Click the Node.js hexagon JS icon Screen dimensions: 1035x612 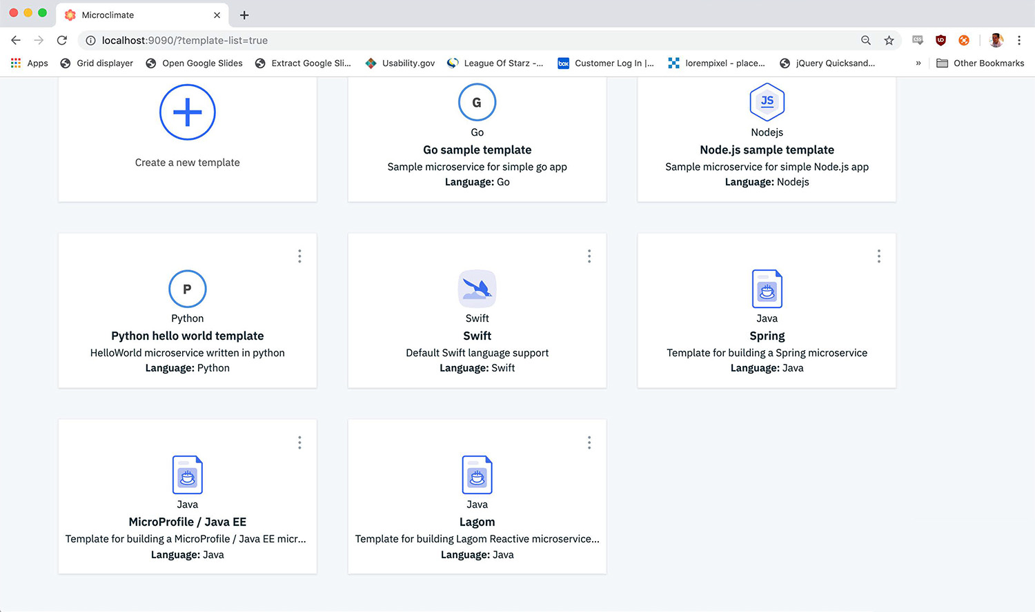(x=767, y=101)
